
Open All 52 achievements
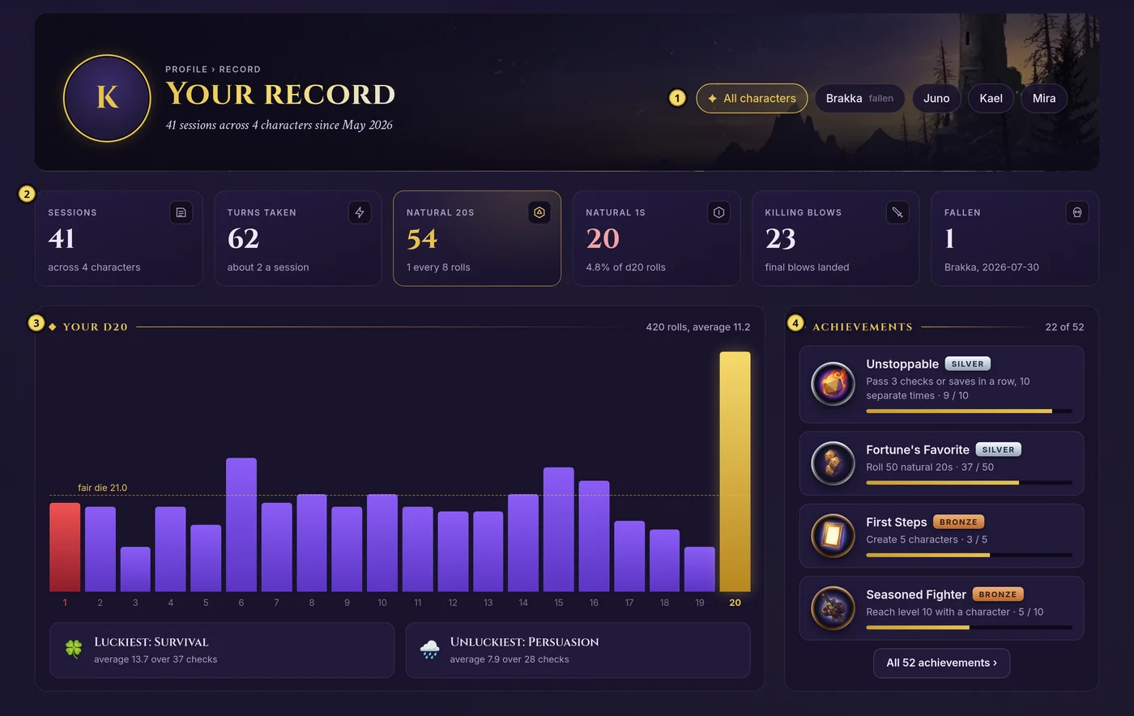coord(941,663)
